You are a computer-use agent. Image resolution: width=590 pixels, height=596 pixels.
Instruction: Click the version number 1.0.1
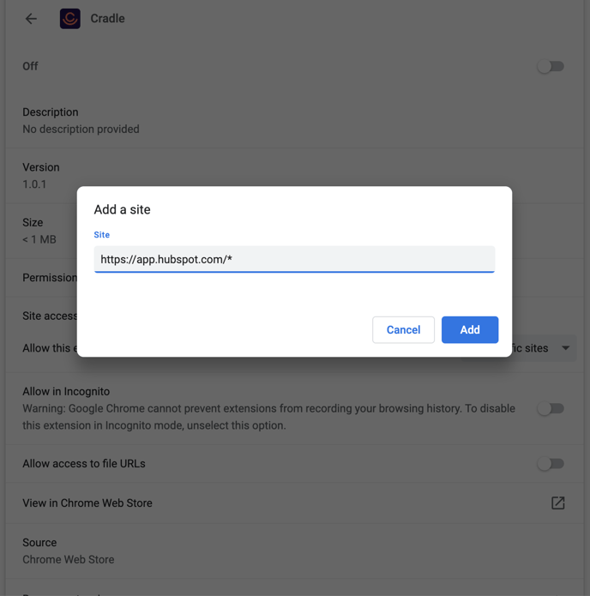[34, 184]
